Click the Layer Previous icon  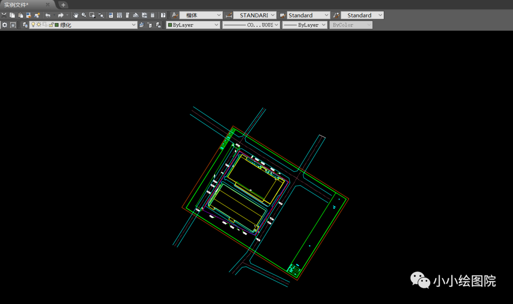coord(150,25)
